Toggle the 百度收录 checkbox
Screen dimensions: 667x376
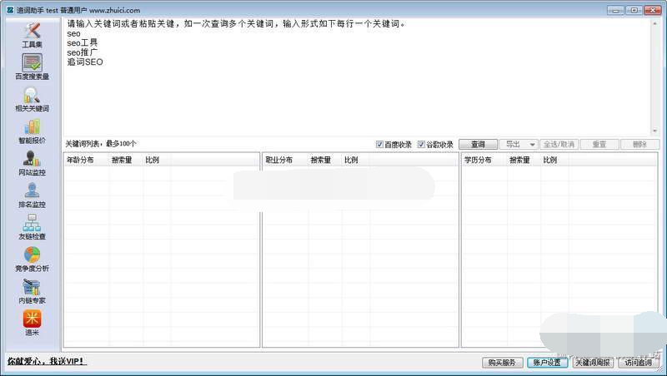point(380,144)
